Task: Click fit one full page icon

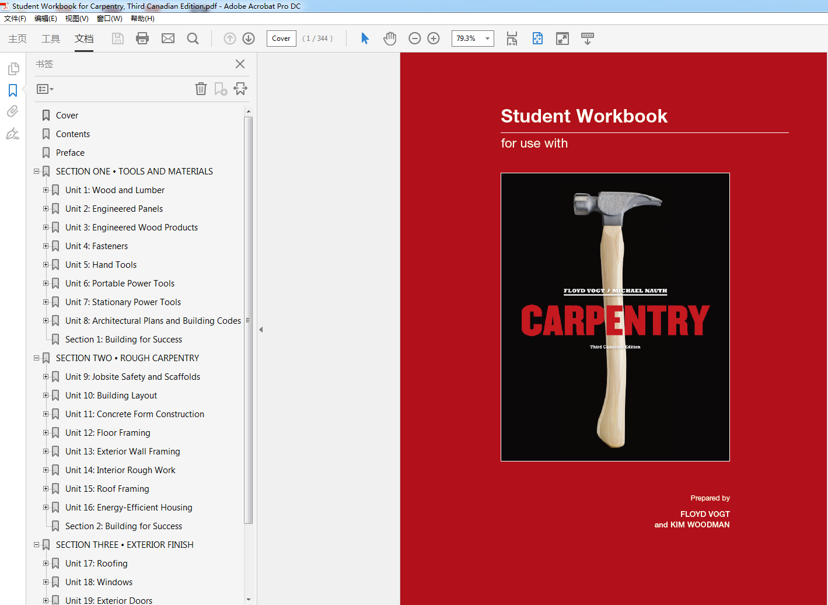Action: (x=537, y=39)
